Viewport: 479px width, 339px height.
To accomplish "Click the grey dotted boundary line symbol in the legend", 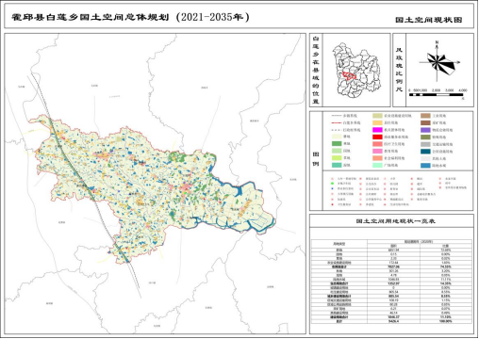I will click(337, 130).
